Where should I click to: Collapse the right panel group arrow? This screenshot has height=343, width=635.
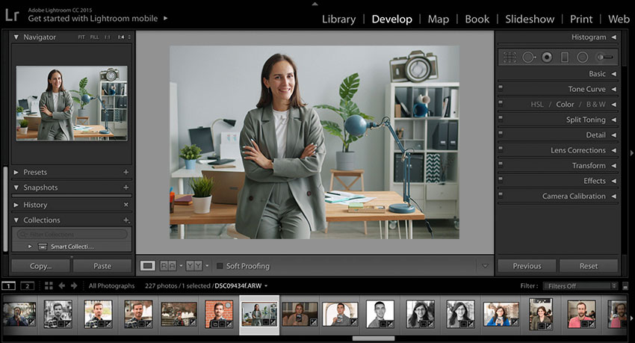[631, 153]
